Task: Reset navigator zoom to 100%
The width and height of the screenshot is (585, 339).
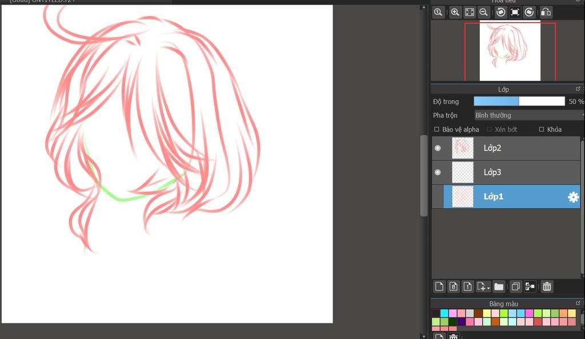Action: (x=439, y=12)
